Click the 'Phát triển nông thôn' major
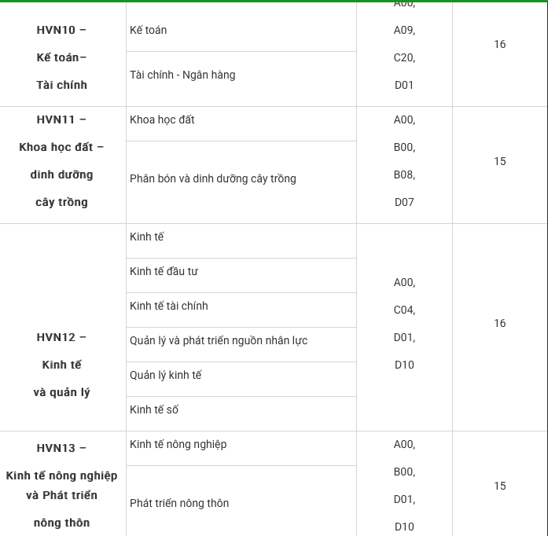Image resolution: width=548 pixels, height=536 pixels. (179, 504)
